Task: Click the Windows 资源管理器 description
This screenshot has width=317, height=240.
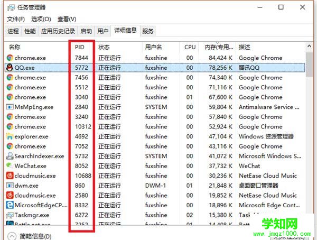Action: tap(266, 136)
